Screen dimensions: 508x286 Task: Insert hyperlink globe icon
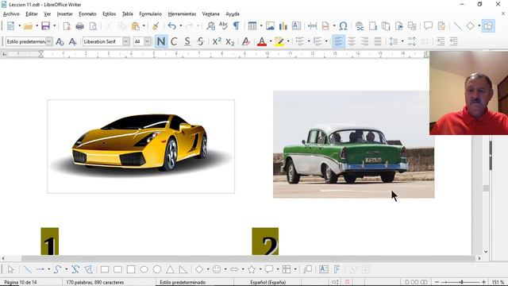click(360, 26)
